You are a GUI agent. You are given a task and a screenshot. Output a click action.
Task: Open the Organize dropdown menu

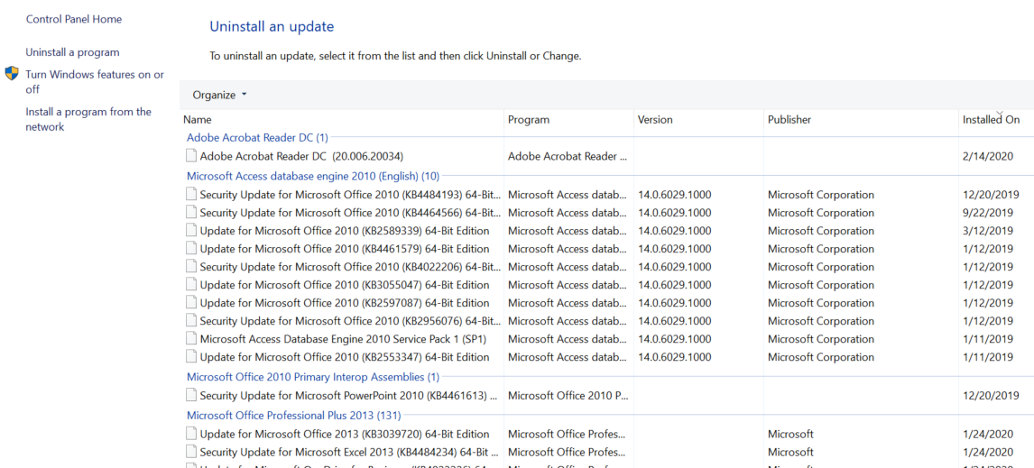[219, 95]
